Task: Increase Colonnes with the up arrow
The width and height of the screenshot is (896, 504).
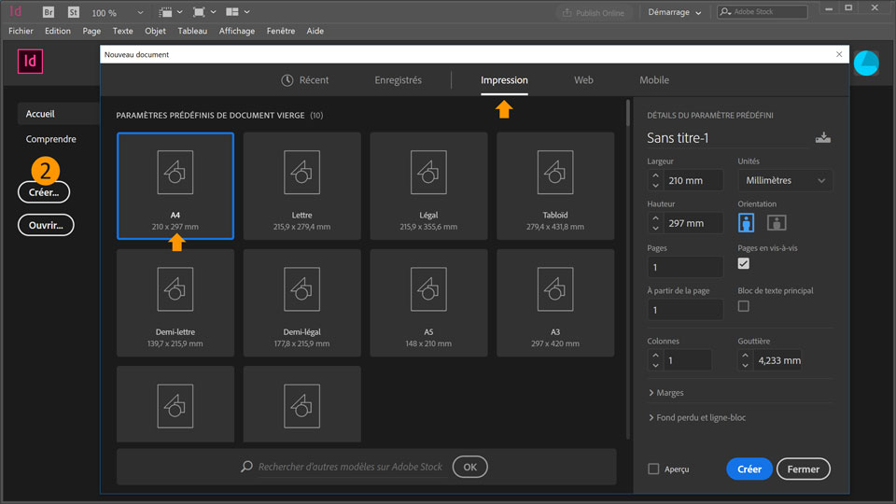Action: point(655,356)
